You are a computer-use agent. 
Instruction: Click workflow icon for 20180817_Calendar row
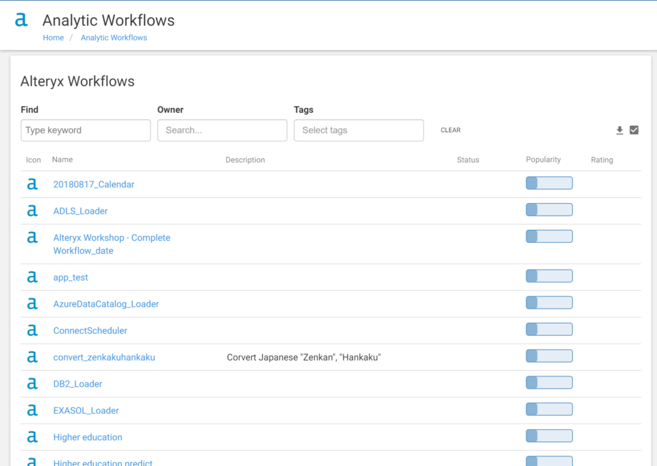point(32,184)
